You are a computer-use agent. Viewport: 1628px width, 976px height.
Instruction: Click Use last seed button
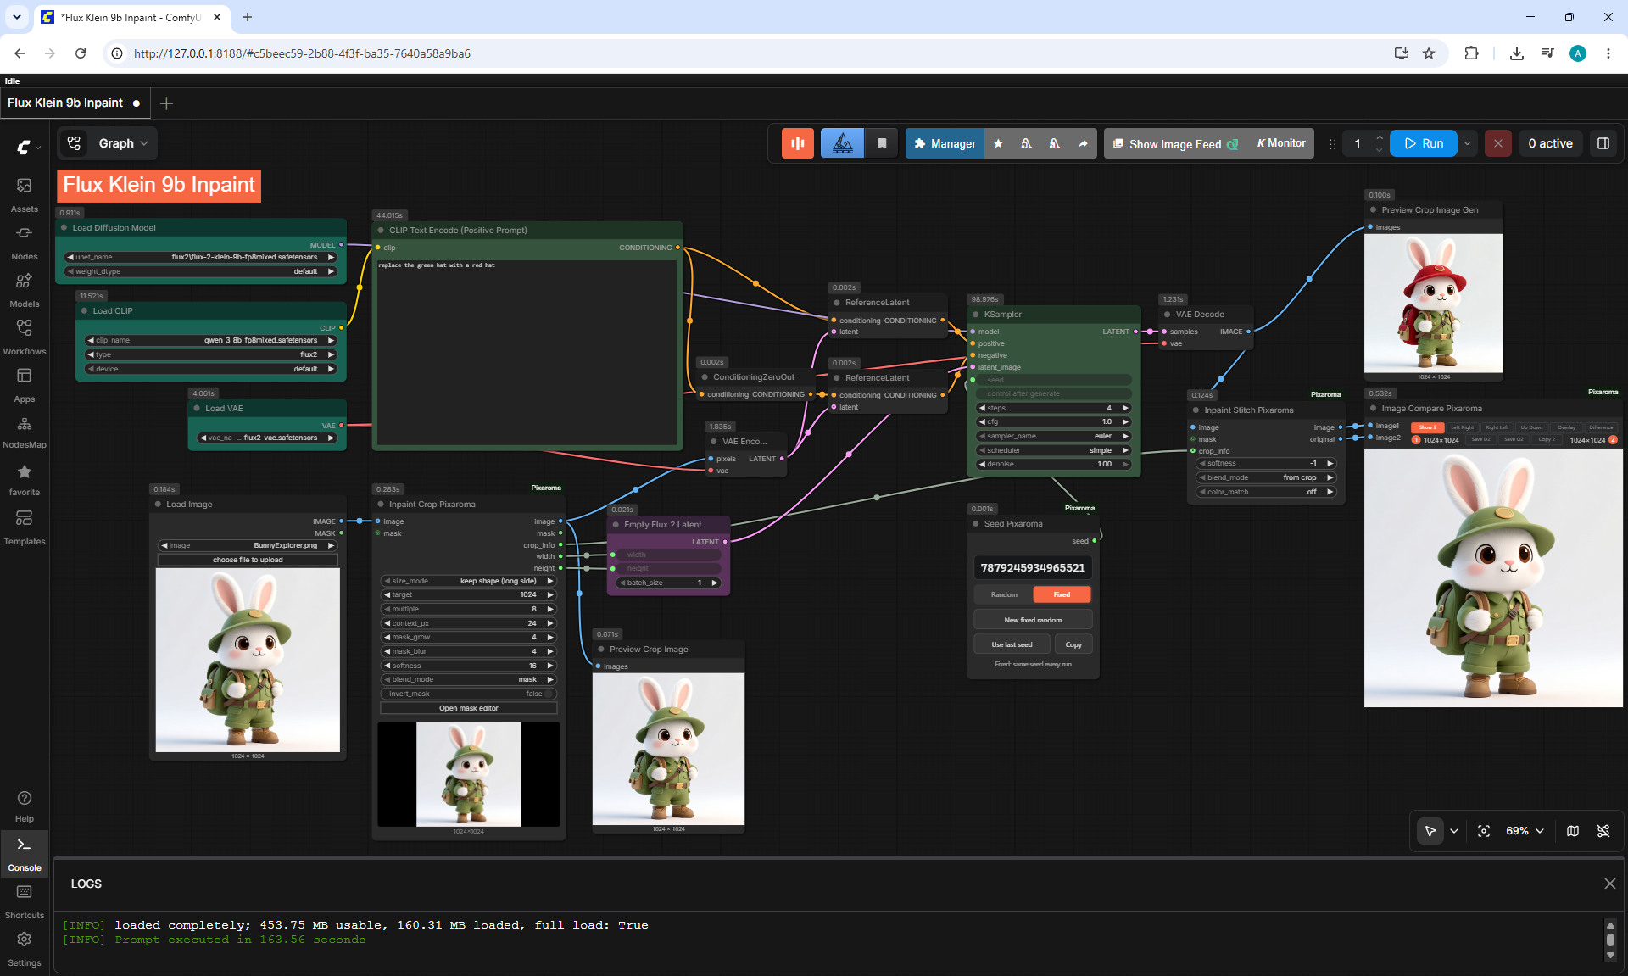(1012, 644)
